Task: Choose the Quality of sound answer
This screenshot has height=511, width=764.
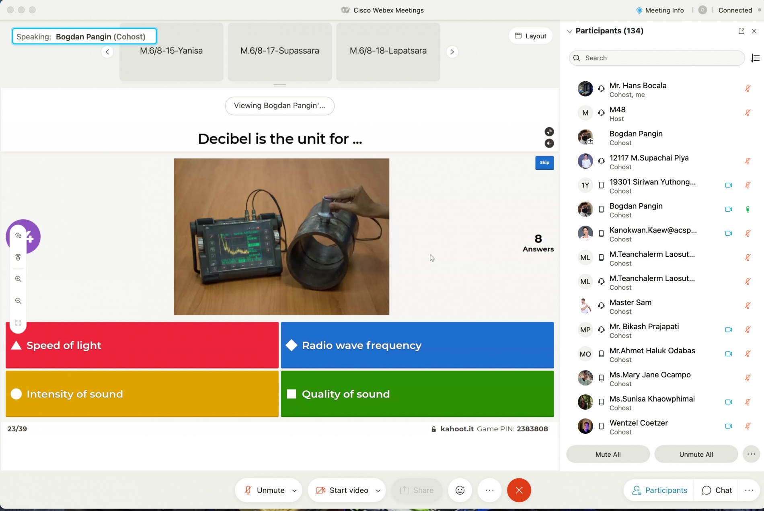Action: (417, 394)
